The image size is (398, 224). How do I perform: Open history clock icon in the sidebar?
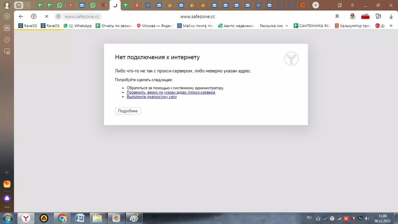pyautogui.click(x=7, y=40)
